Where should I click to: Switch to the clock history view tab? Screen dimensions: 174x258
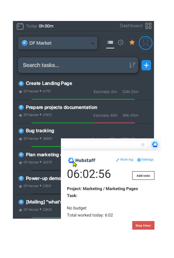(121, 43)
